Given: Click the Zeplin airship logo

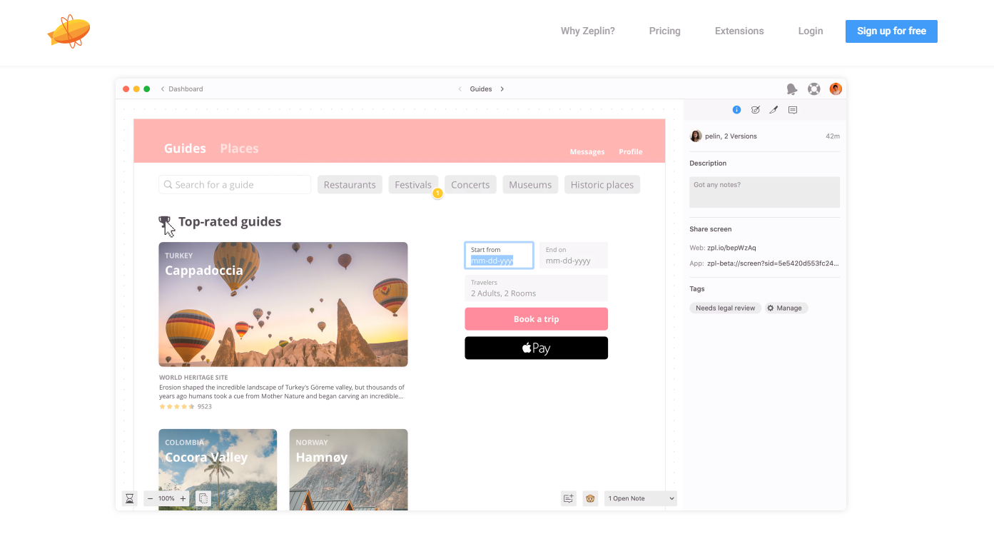Looking at the screenshot, I should [69, 31].
